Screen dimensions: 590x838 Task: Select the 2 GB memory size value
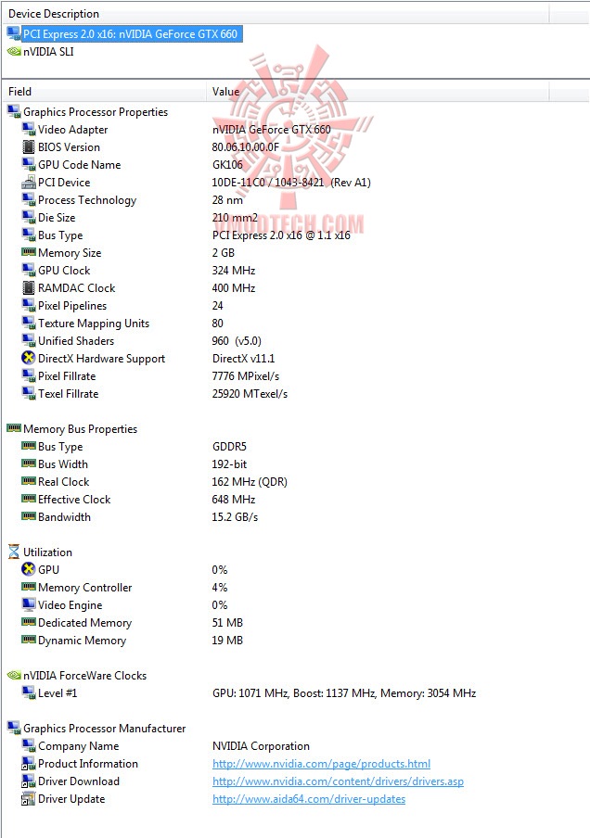[223, 253]
